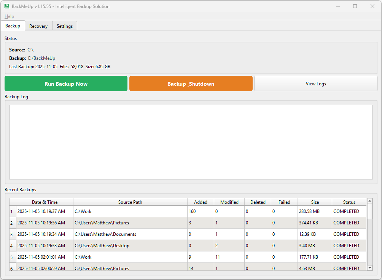Click the Backup _Shutdown button
Screen dimensions: 382x280
[x=191, y=83]
